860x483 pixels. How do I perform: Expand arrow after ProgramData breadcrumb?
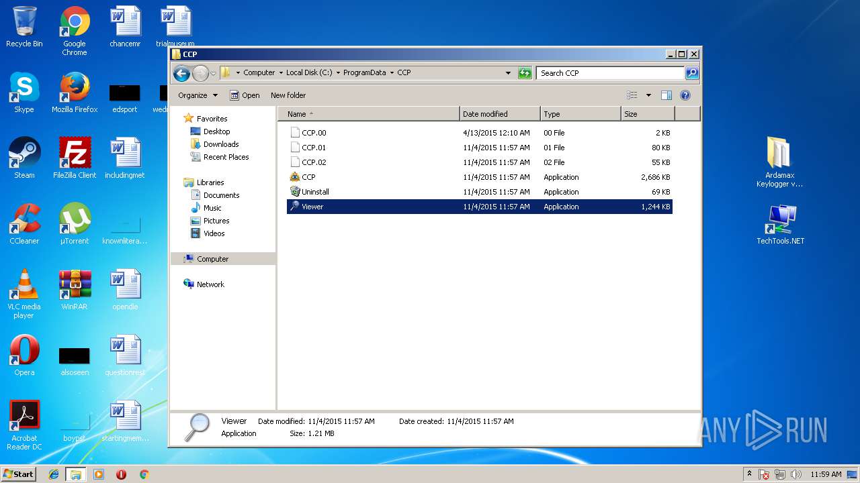click(x=392, y=73)
